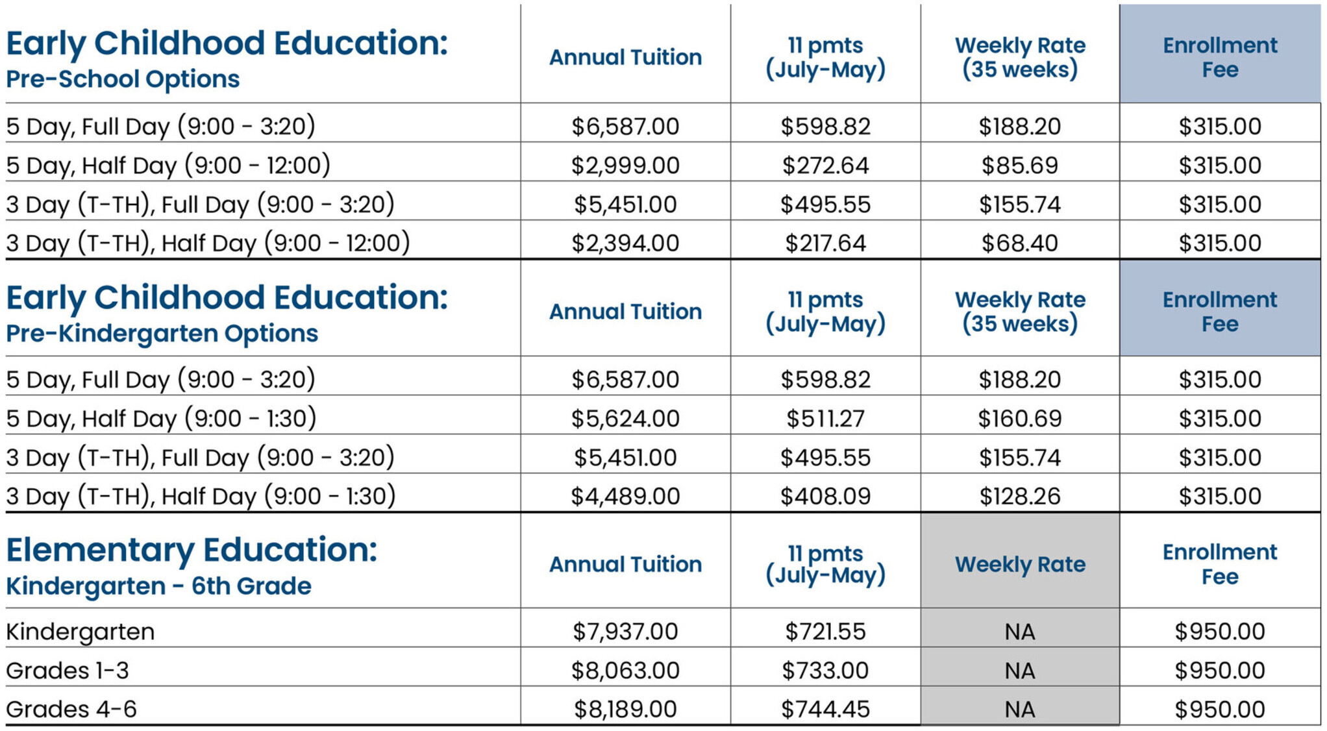Select the $4,489.00 annual tuition value

pyautogui.click(x=625, y=497)
